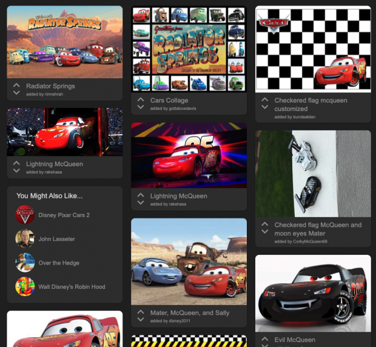The image size is (376, 347).
Task: Upvote Lightning McQueen race stadium image
Action: (x=16, y=163)
